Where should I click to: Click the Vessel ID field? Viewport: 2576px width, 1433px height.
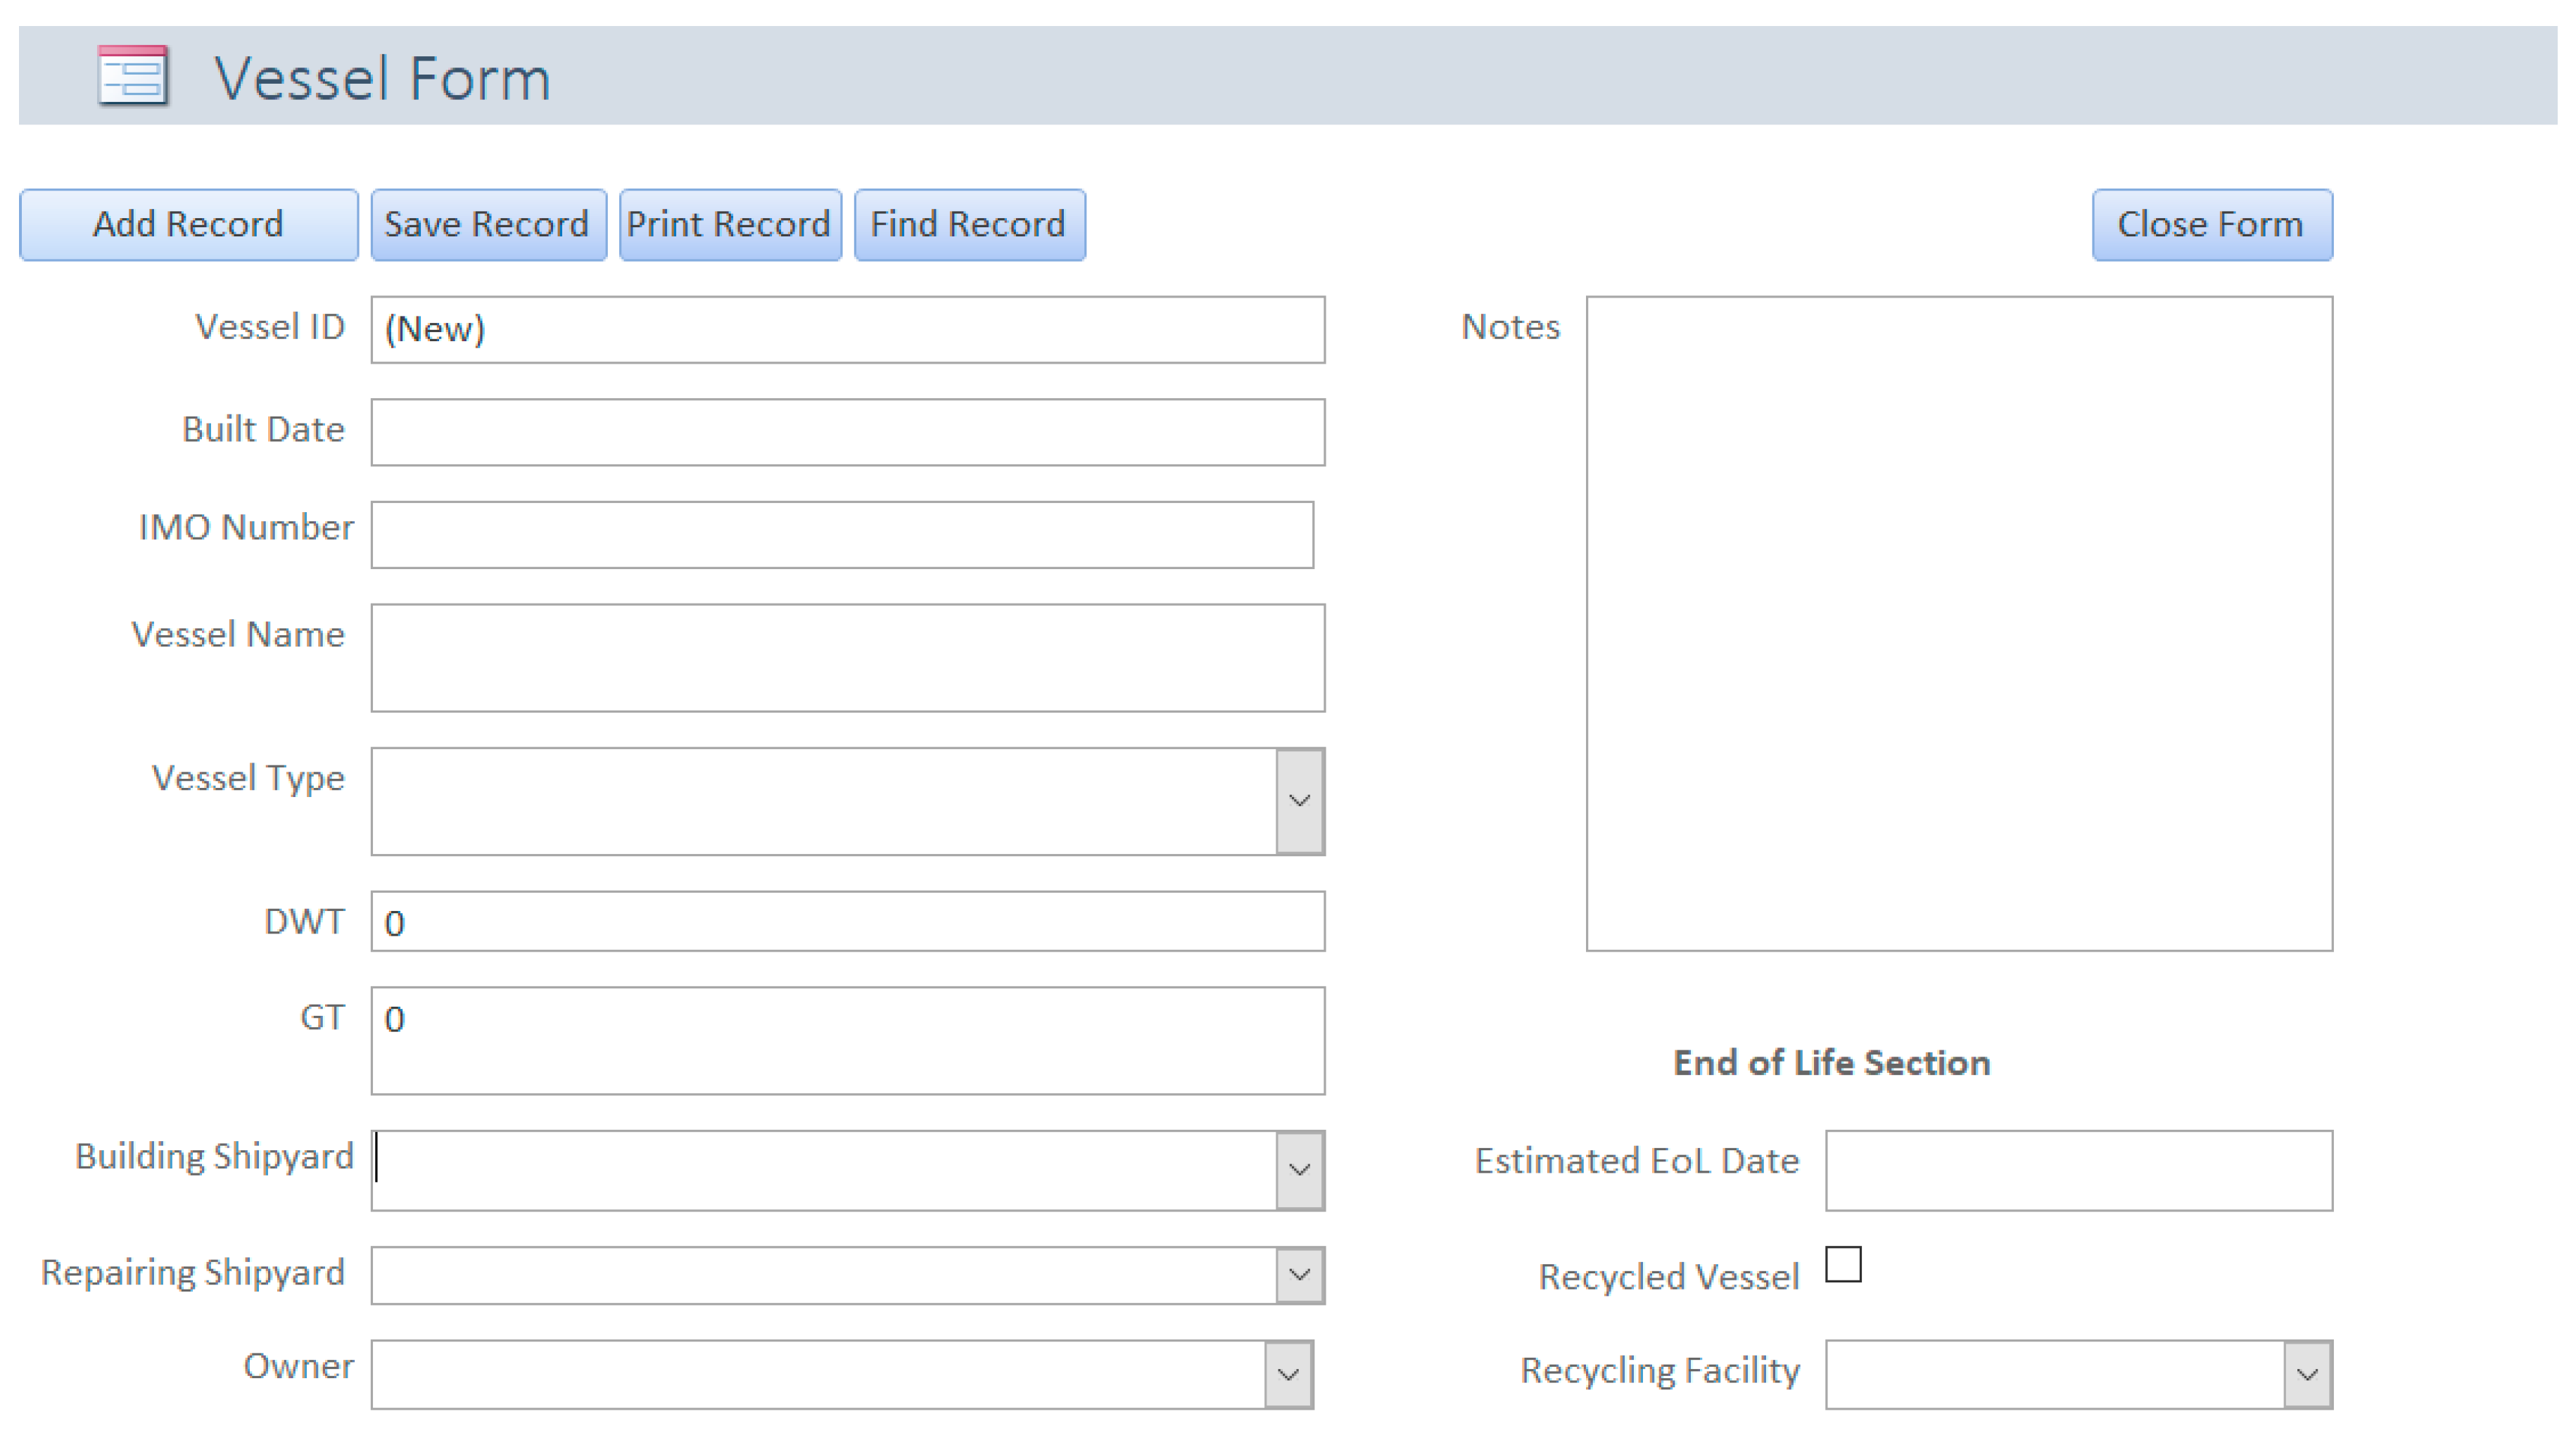[x=847, y=329]
